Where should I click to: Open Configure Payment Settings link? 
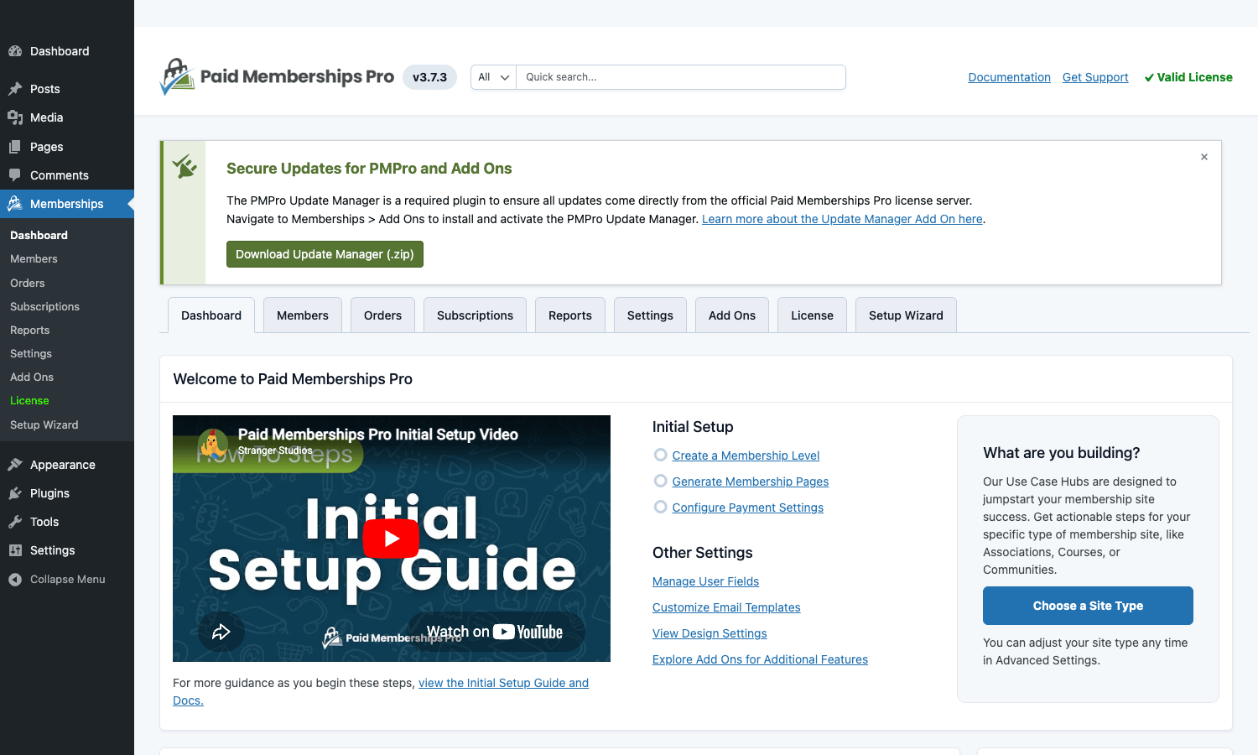pyautogui.click(x=747, y=508)
